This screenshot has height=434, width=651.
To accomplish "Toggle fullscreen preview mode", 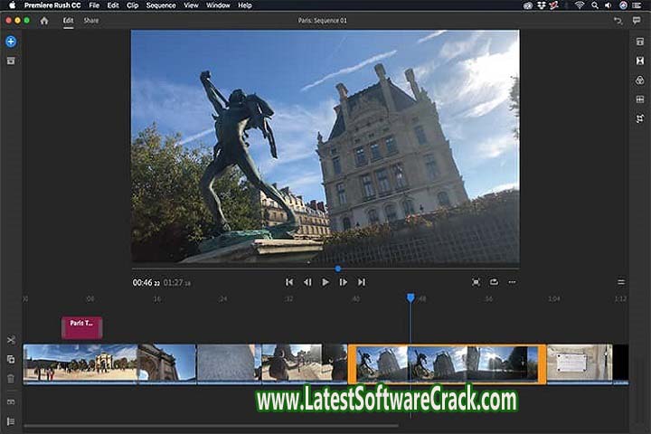I will point(476,282).
